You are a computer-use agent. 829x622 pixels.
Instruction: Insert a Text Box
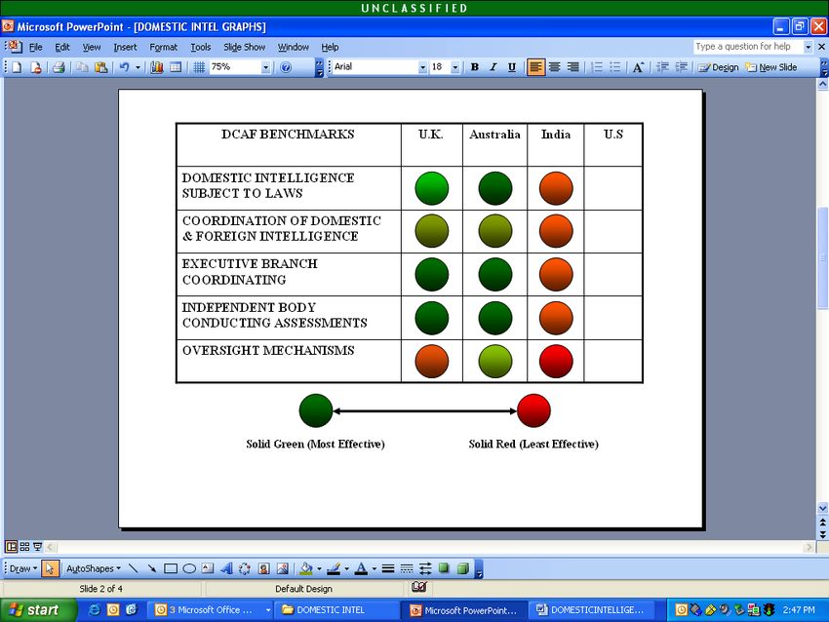[x=208, y=568]
